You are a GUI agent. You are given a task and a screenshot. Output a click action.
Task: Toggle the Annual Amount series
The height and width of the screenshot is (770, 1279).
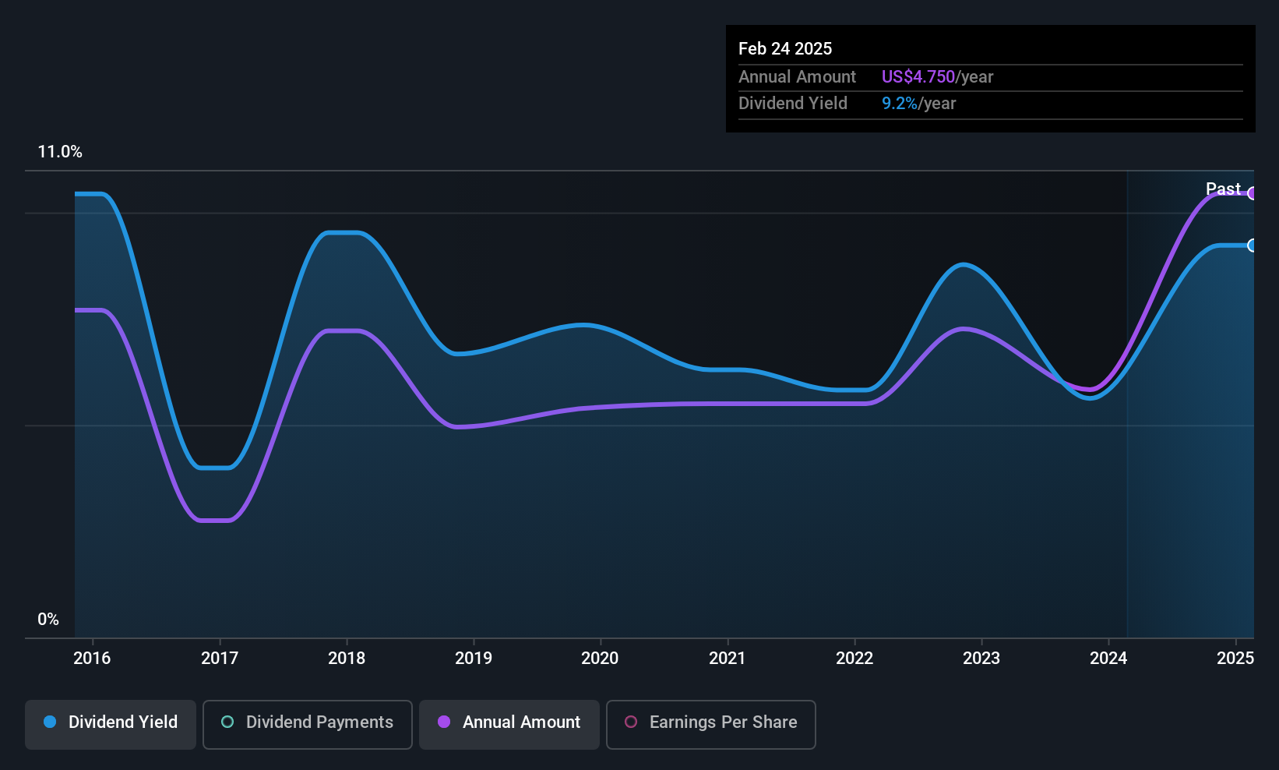pos(509,724)
